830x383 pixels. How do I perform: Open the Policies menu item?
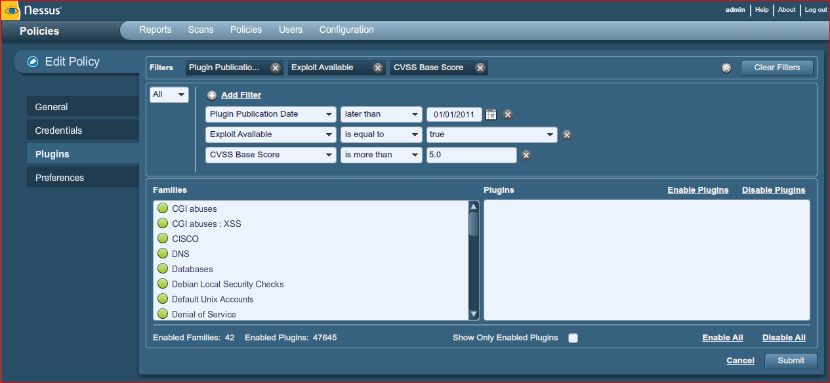(x=246, y=30)
